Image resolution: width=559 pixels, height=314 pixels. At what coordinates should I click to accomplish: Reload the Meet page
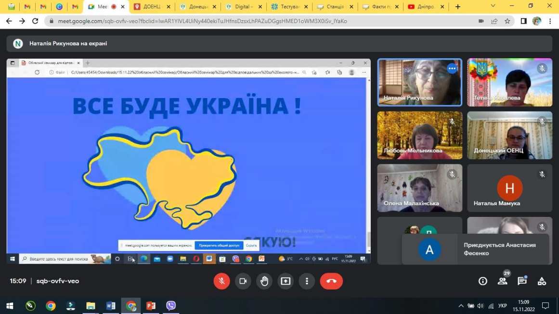pos(35,21)
